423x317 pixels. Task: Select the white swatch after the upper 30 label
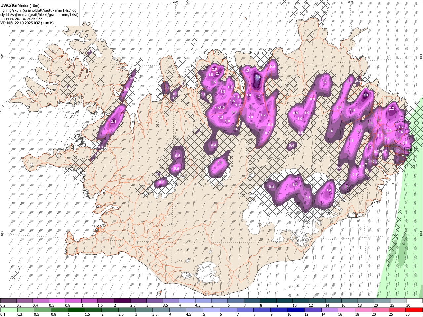pyautogui.click(x=414, y=301)
